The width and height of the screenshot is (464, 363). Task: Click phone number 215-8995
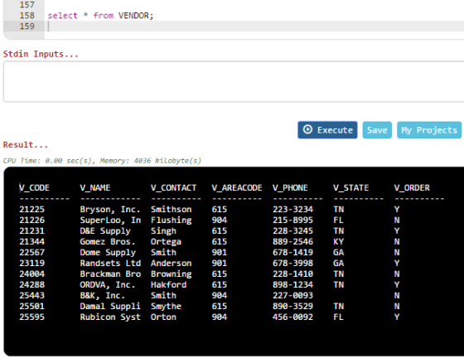[x=292, y=220]
